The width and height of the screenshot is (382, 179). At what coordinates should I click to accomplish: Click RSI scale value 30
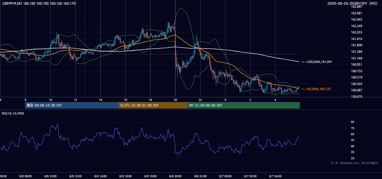[x=352, y=152]
